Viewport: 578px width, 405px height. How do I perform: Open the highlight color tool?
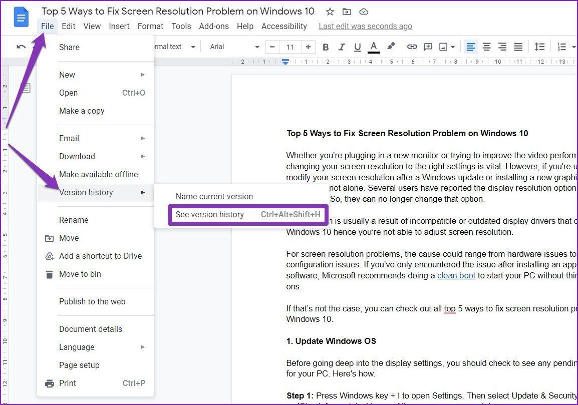coord(391,47)
